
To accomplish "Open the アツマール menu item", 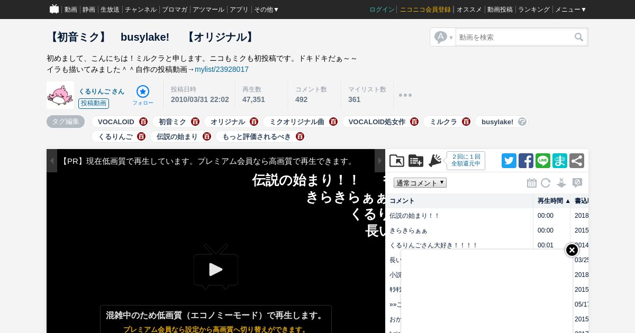I will pyautogui.click(x=208, y=10).
